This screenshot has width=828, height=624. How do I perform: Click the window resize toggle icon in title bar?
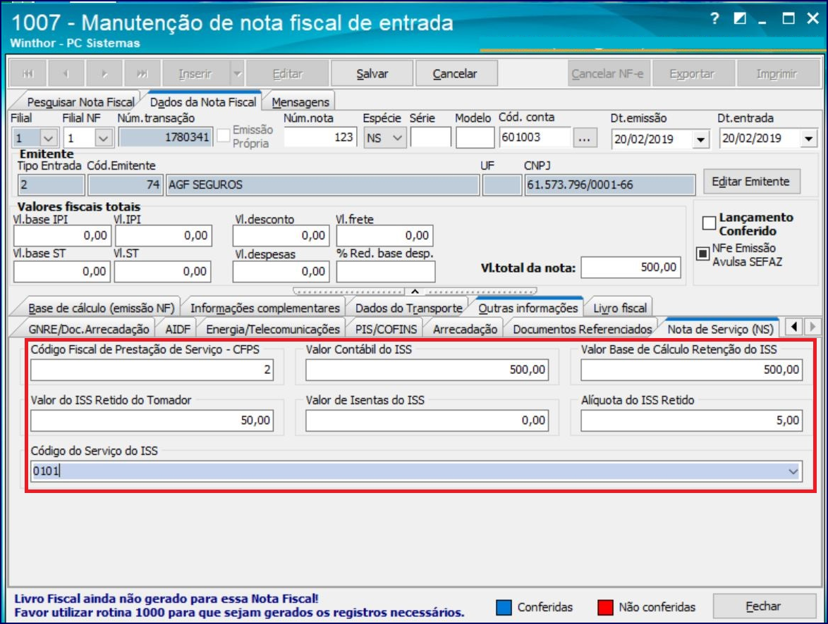[x=740, y=19]
